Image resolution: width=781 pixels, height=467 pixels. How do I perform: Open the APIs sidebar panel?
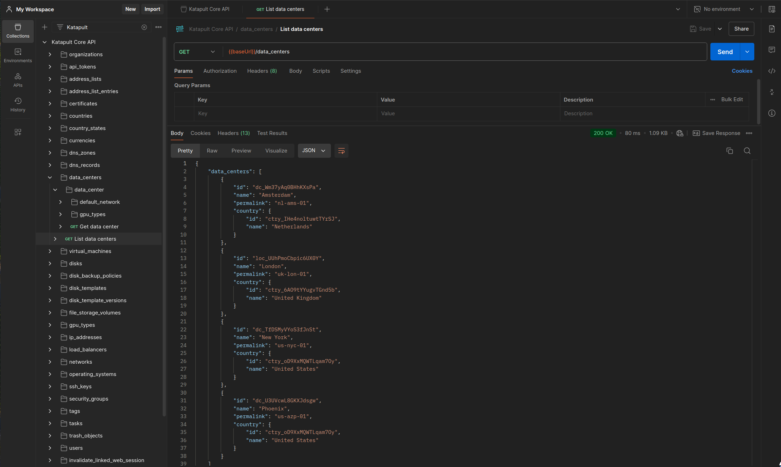18,80
